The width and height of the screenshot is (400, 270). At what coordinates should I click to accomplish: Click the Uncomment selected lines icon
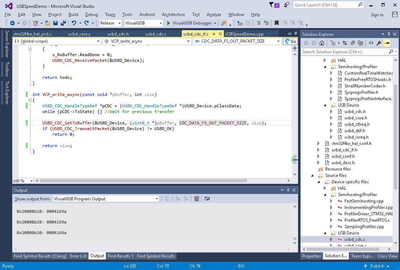tap(266, 23)
